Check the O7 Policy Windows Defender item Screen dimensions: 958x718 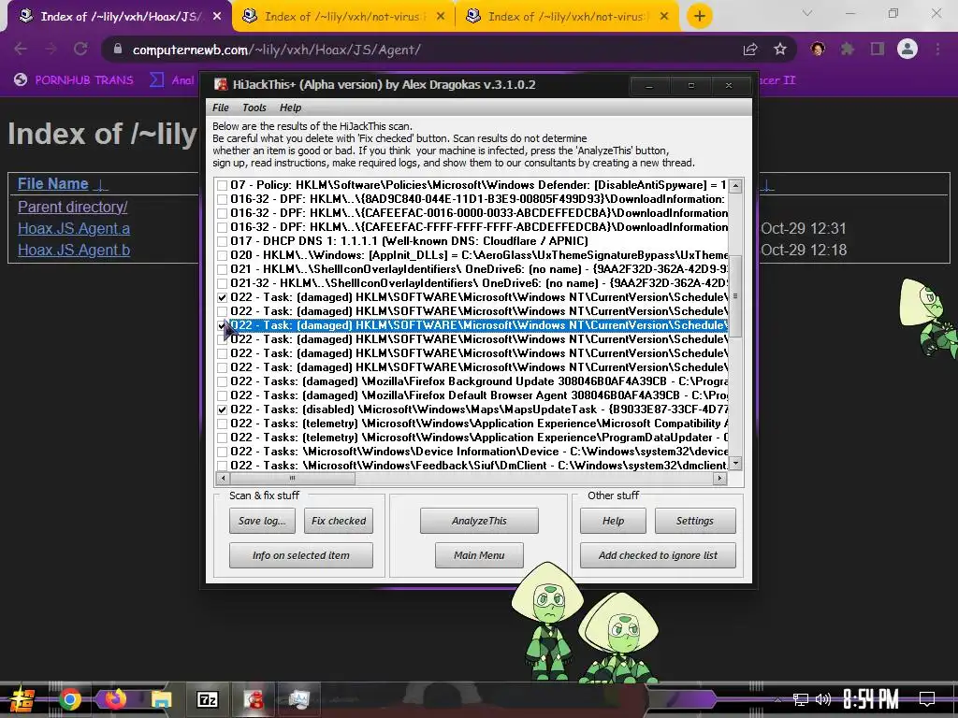223,185
